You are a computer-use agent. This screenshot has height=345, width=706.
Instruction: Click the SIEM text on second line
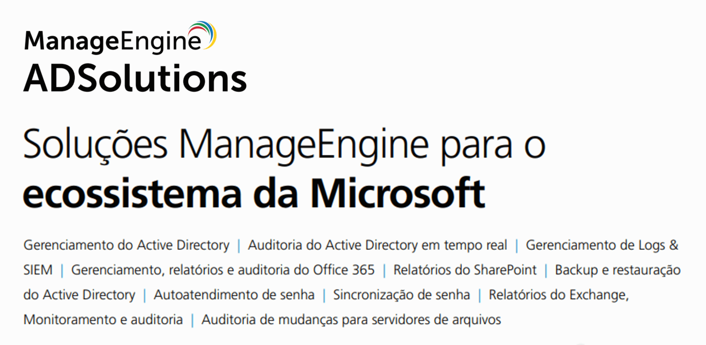click(38, 270)
